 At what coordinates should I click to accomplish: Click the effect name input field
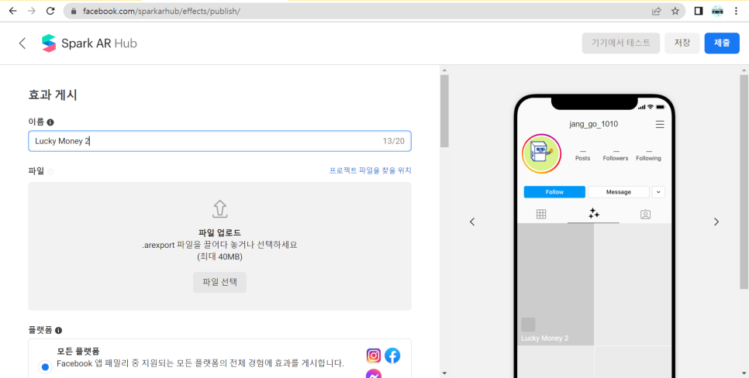[x=219, y=141]
